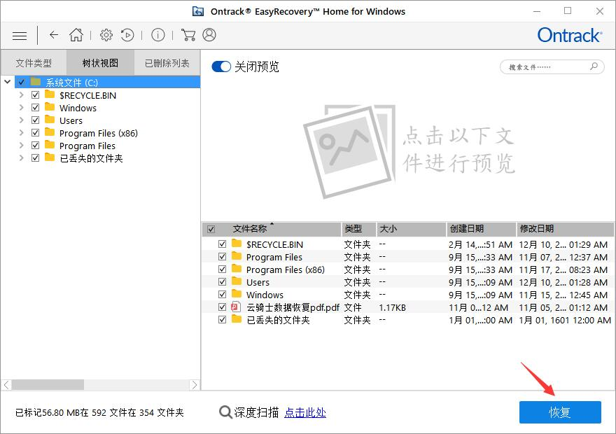Image resolution: width=616 pixels, height=434 pixels.
Task: Sort by 类型 column header
Action: point(358,229)
